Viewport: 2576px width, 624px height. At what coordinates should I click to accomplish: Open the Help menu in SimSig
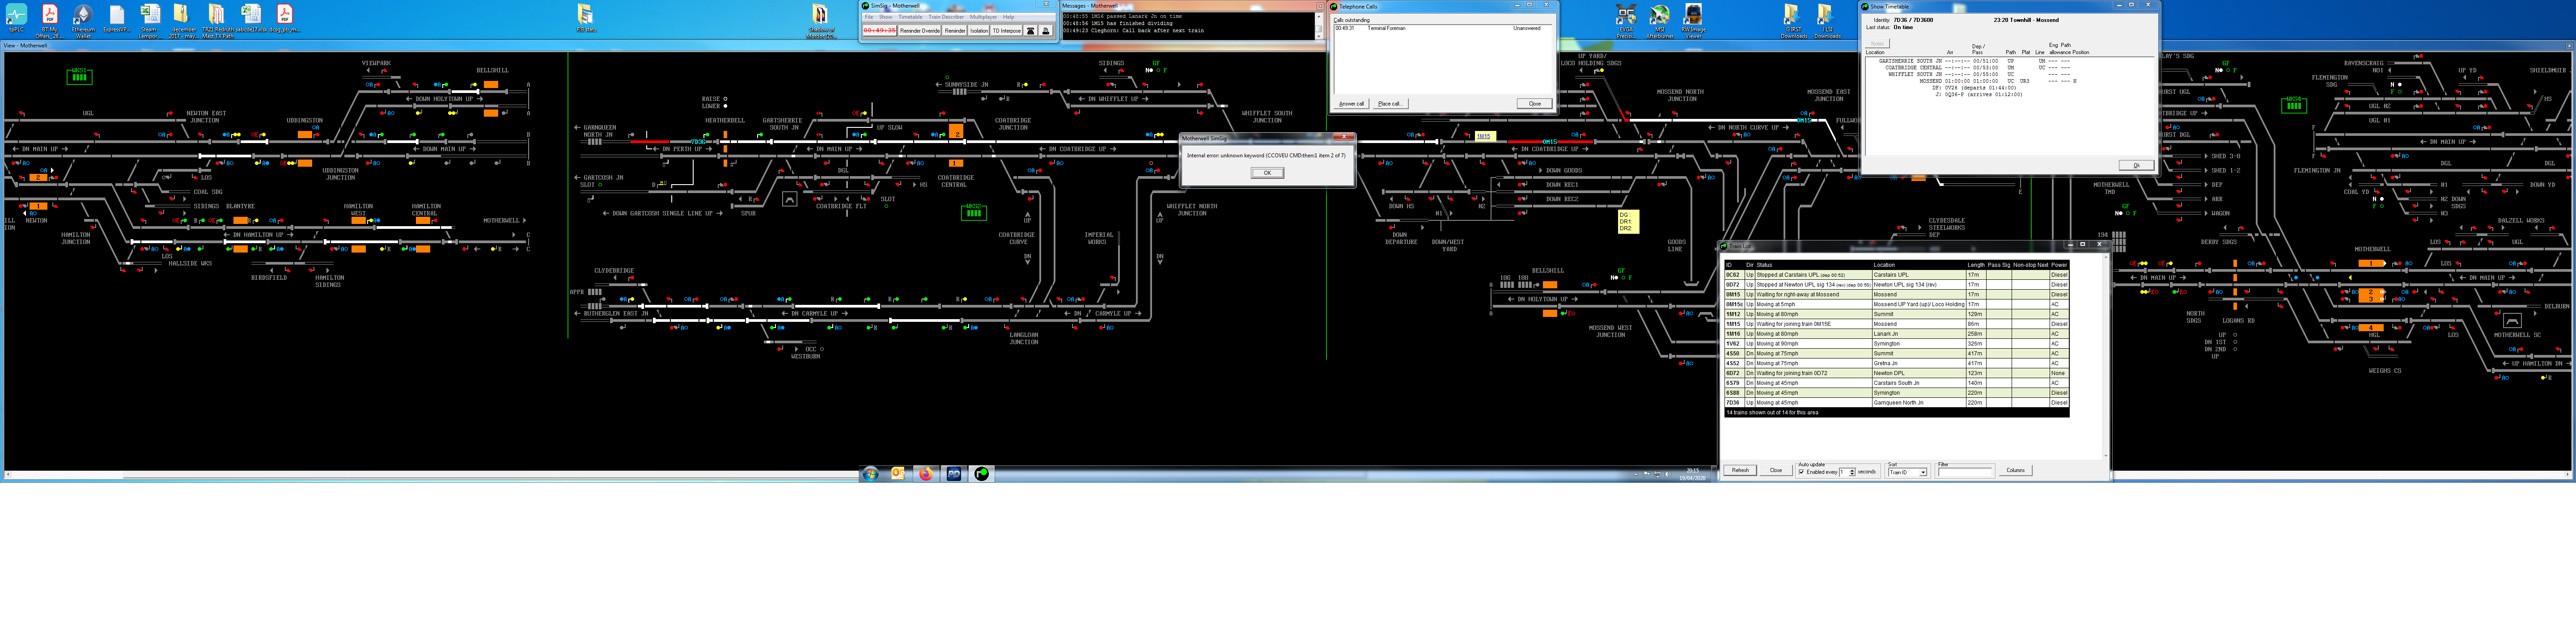coord(1009,17)
